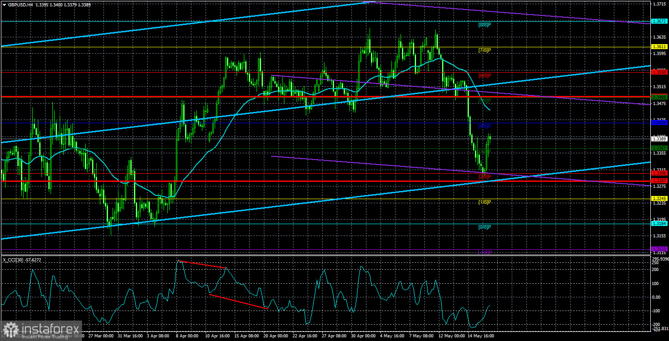The image size is (669, 341).
Task: Click the [4/8]P Murray level label
Action: coord(484,126)
